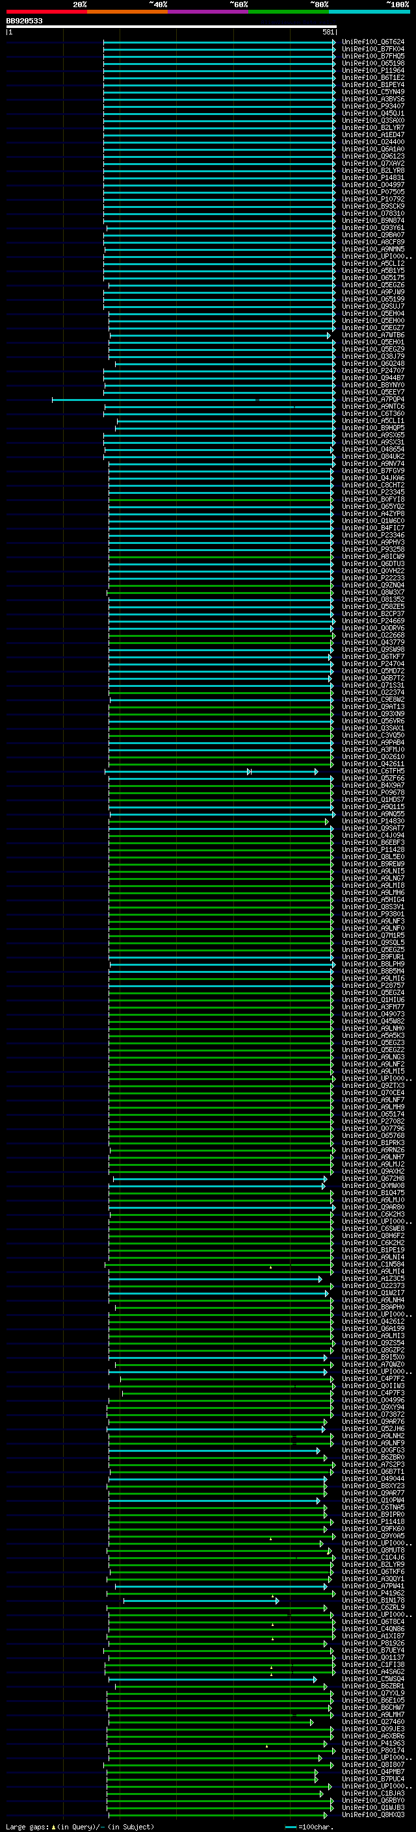This screenshot has width=416, height=1832.
Task: Open hit UniRef100_A5CLI2
Action: (x=372, y=263)
